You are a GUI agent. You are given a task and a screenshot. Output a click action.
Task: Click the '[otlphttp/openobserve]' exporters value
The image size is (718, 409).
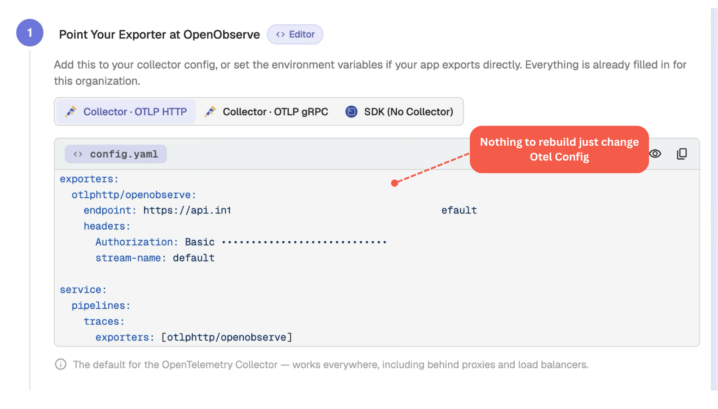tap(227, 337)
